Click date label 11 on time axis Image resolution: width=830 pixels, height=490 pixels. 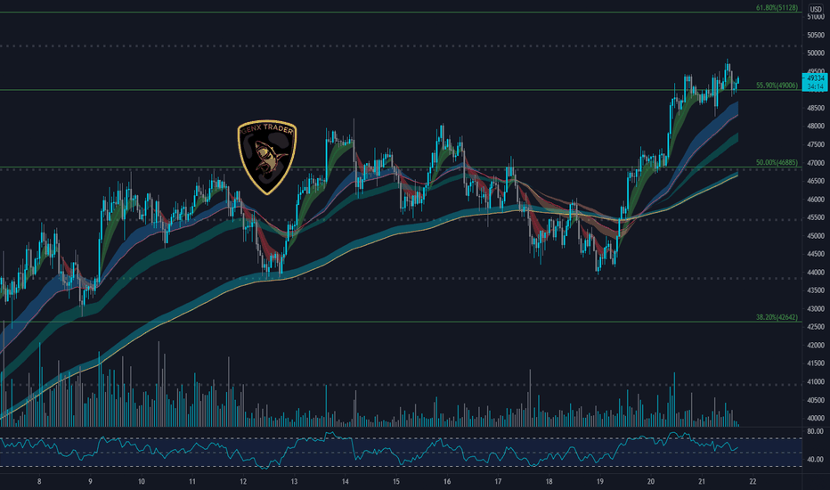click(192, 482)
